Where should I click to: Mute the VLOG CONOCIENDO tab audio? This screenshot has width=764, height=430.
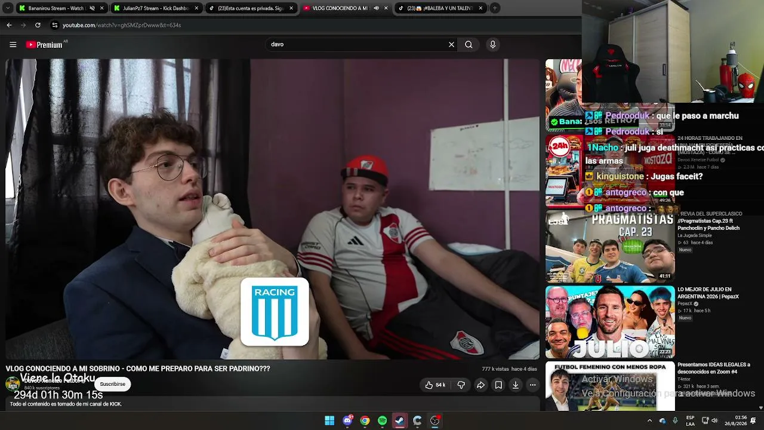[x=376, y=8]
